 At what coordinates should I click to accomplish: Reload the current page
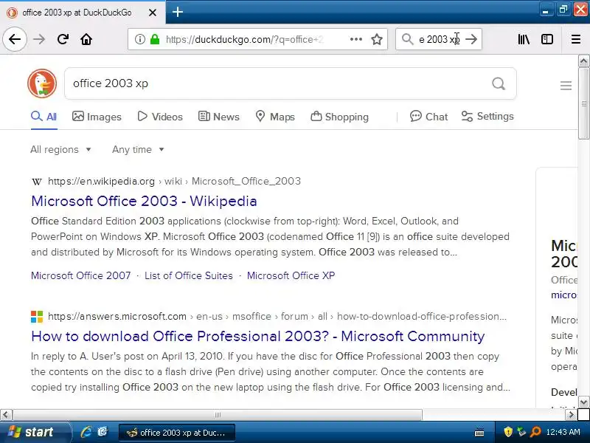click(63, 39)
